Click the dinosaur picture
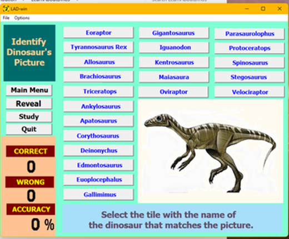 click(x=210, y=151)
